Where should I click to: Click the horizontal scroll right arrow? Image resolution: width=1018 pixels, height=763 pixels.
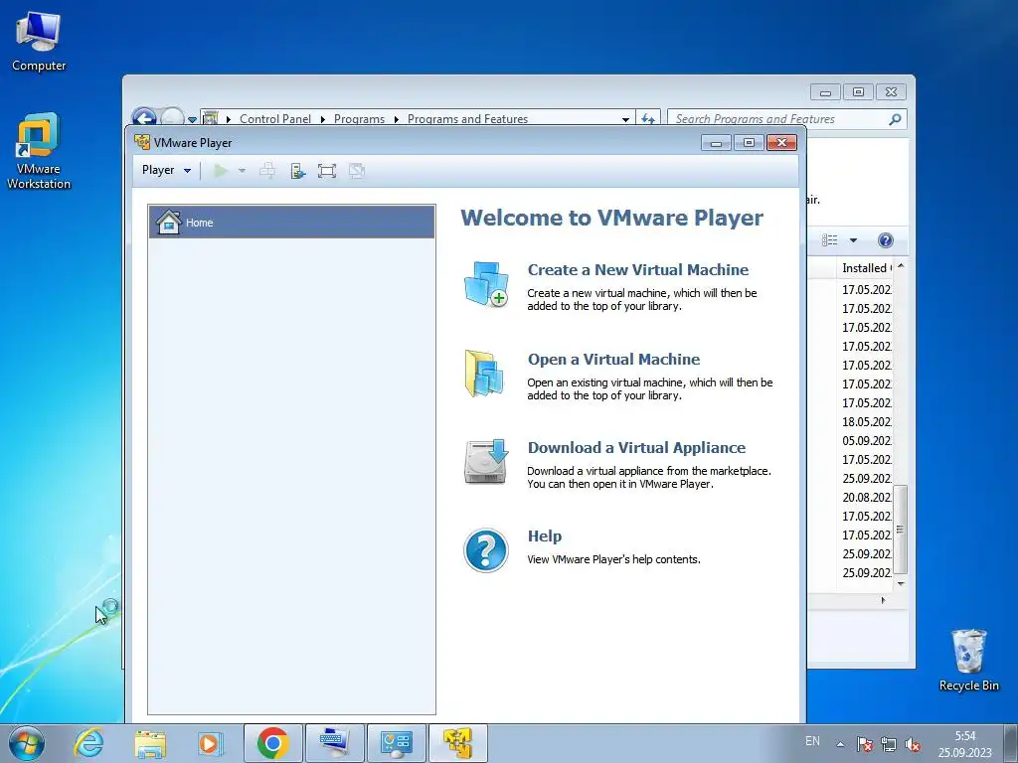[883, 600]
